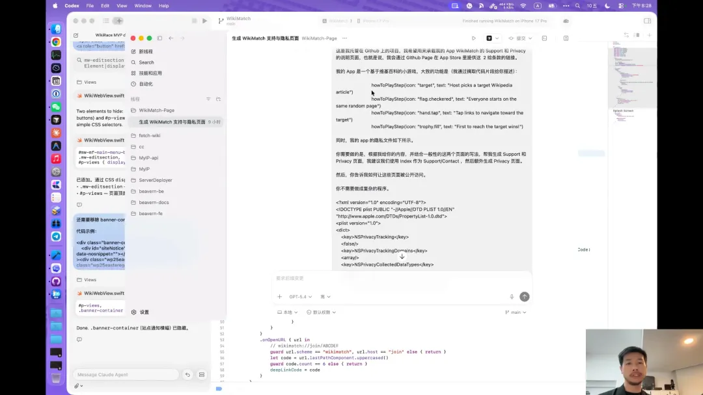Open the View menu

tap(122, 6)
